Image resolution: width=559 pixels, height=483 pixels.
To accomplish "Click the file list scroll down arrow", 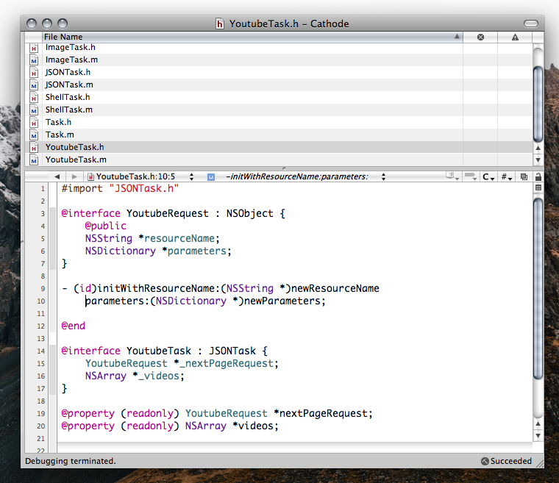I will pyautogui.click(x=538, y=160).
